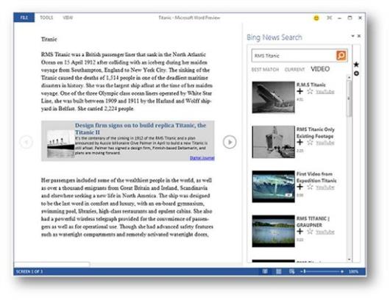This screenshot has width=390, height=300.
Task: Click the smiley feedback icon in title bar
Action: [x=316, y=18]
